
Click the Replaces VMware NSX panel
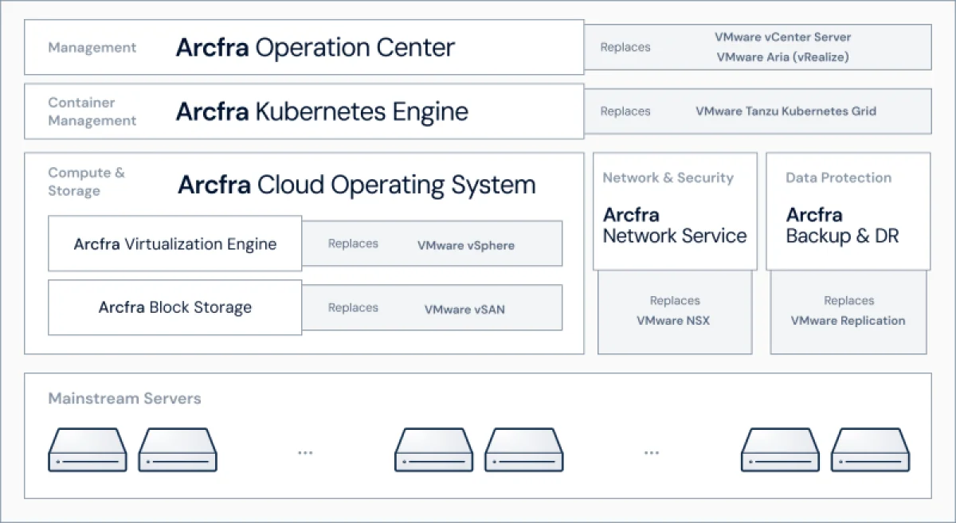(x=674, y=311)
